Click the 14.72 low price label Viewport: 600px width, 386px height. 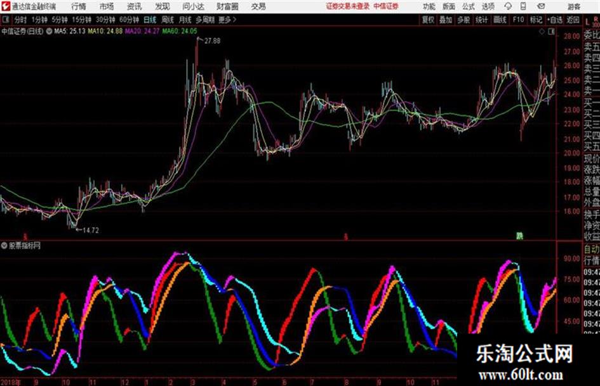pos(91,230)
